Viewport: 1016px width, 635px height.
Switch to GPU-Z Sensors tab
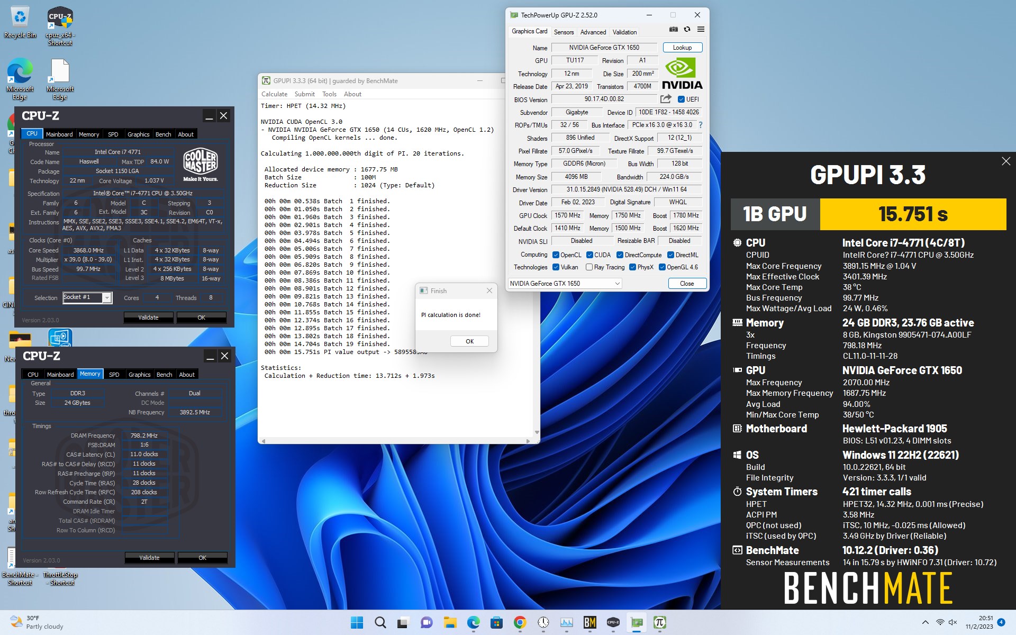click(x=564, y=32)
